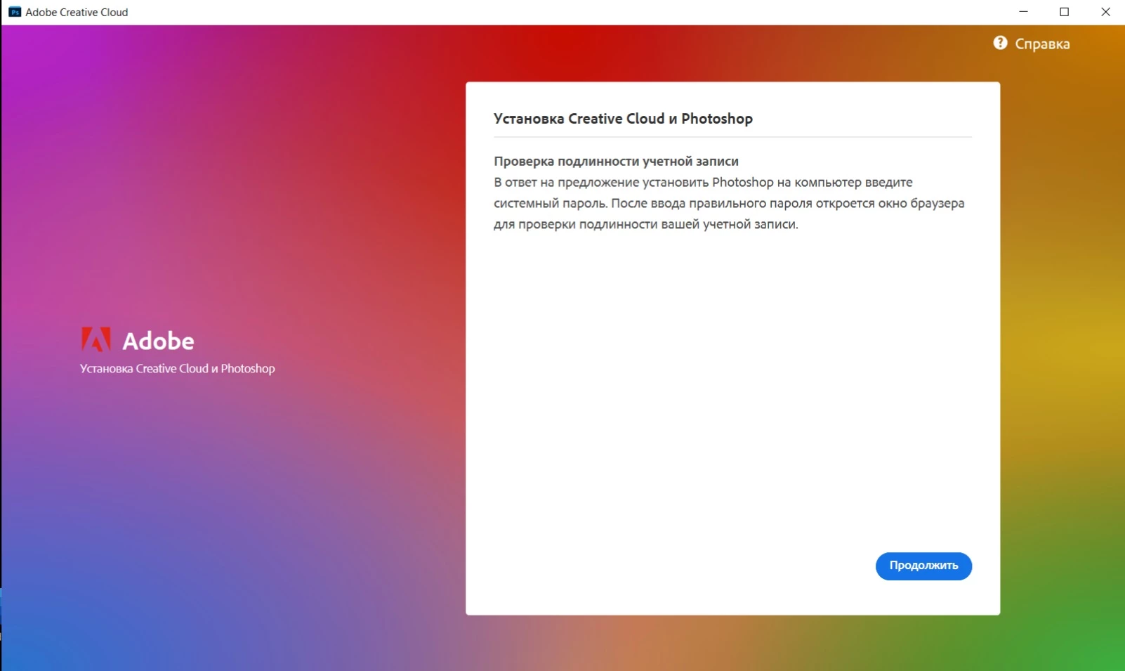The width and height of the screenshot is (1125, 671).
Task: Click the blue Продолжить button
Action: 923,566
